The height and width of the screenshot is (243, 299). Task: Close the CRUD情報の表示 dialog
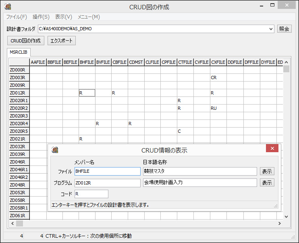(272, 148)
